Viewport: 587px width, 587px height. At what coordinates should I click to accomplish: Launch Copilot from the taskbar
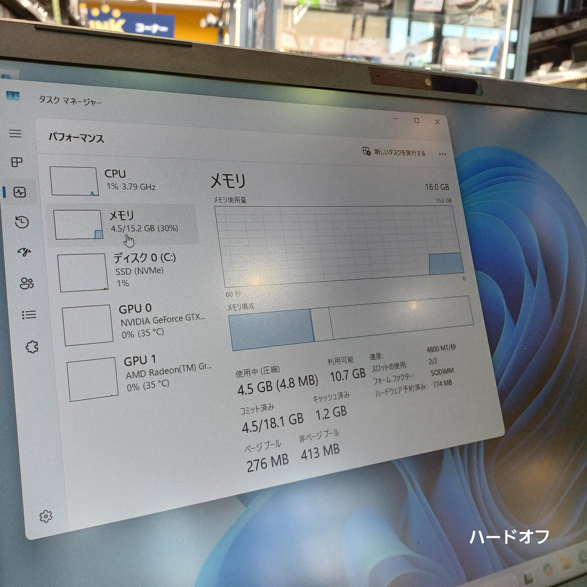[x=547, y=570]
